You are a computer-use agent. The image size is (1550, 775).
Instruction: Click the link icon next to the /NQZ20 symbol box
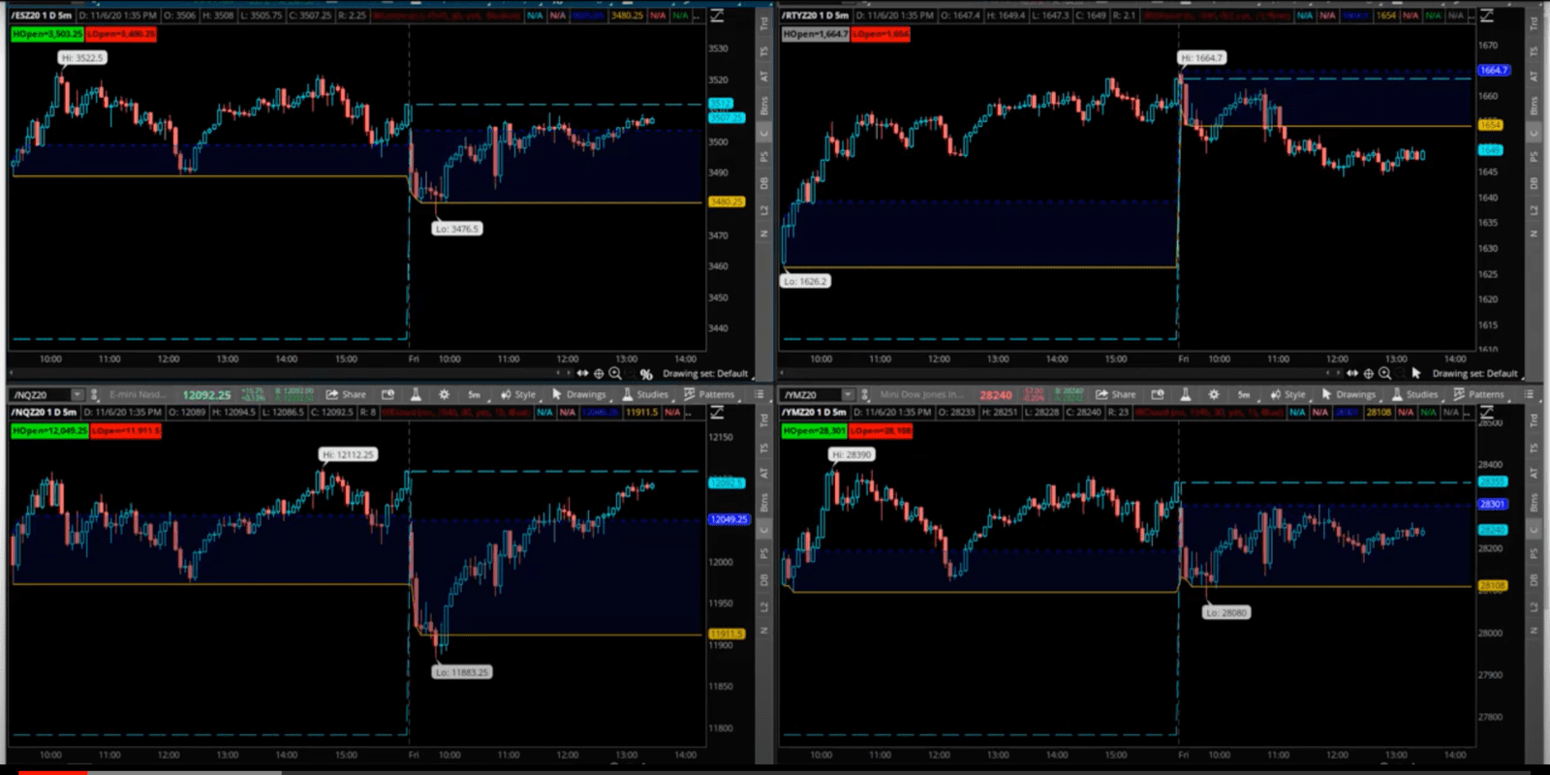coord(94,394)
